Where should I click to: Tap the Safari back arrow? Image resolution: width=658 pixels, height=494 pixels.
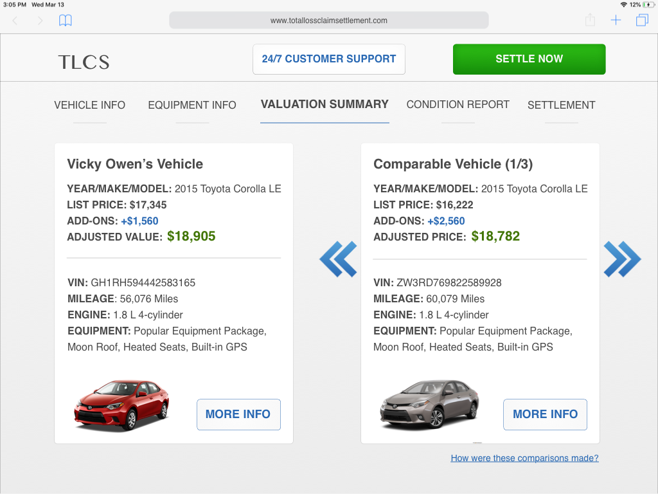click(15, 21)
